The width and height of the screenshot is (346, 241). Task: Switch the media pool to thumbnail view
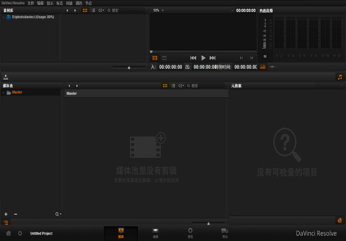pyautogui.click(x=165, y=86)
